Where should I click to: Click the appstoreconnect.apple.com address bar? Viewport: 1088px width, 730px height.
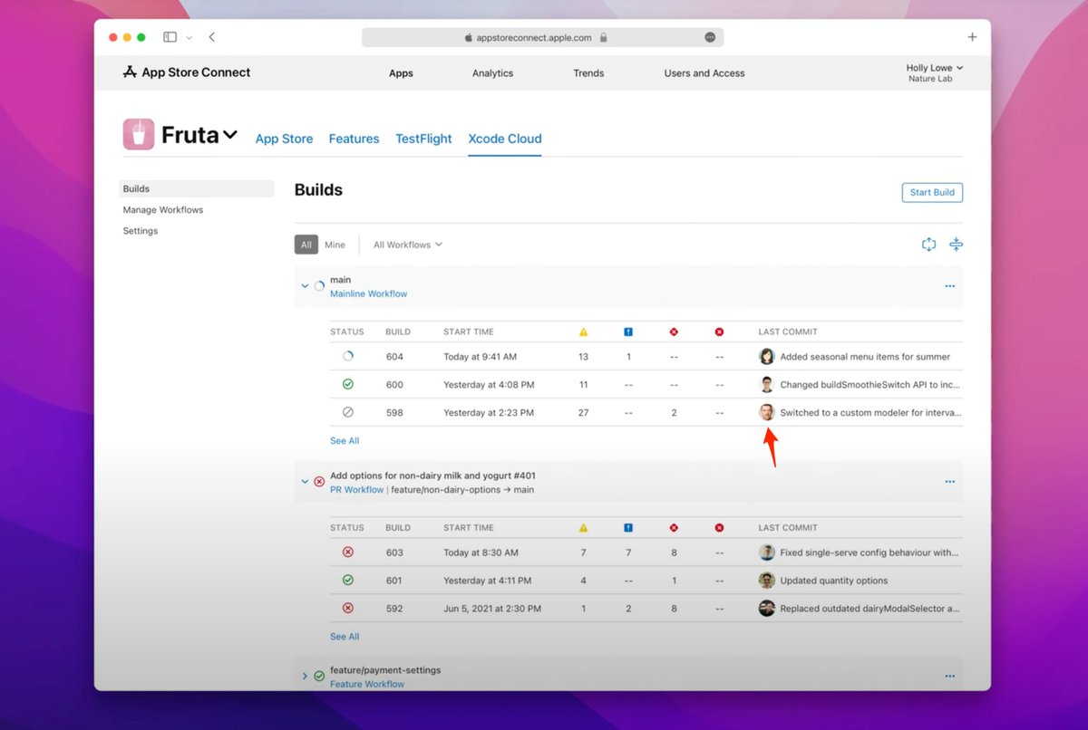coord(542,37)
